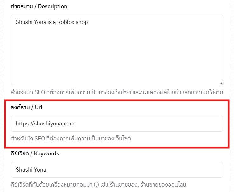The height and width of the screenshot is (192, 234).
Task: Click the ลิงค์ร้าน / Url label
Action: [x=27, y=107]
